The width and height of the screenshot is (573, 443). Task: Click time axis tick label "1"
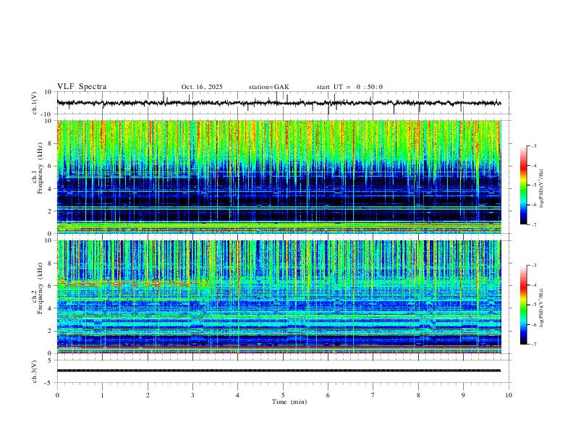click(102, 395)
